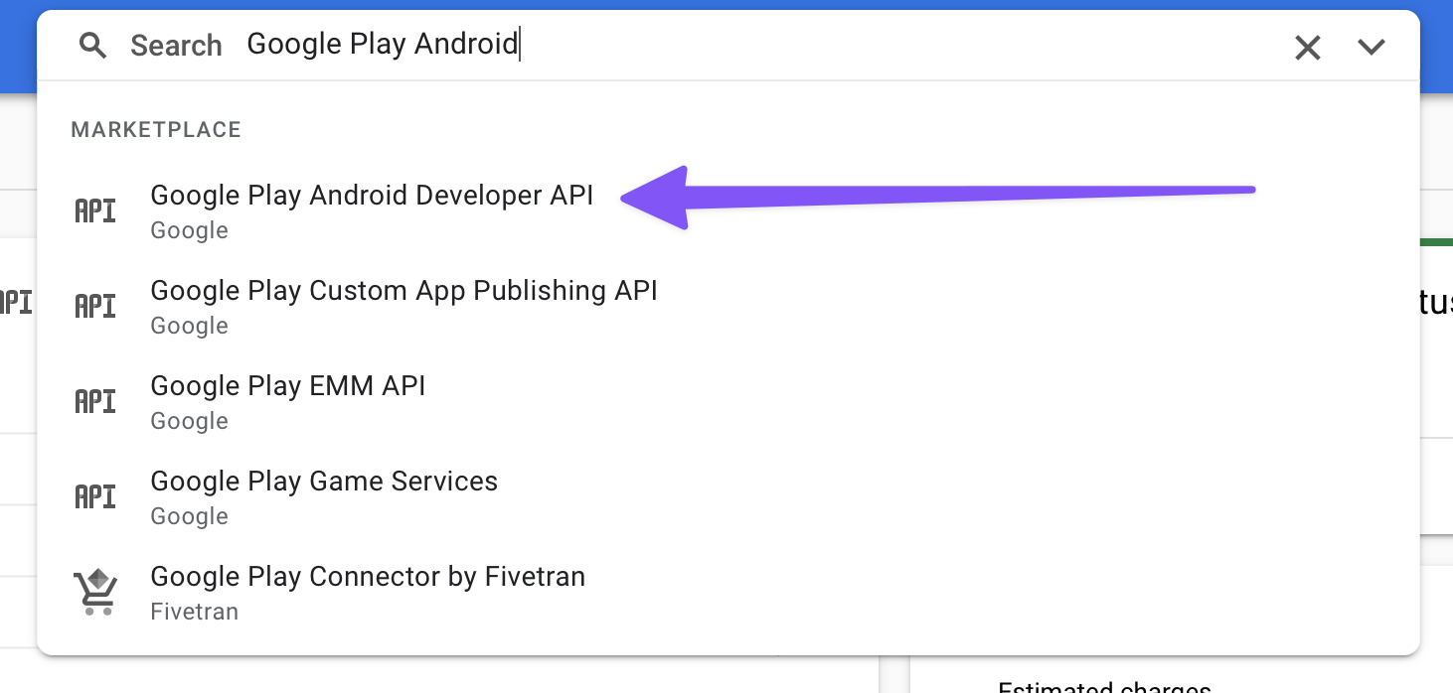Collapse search results with chevron arrow
The image size is (1453, 693).
pyautogui.click(x=1372, y=47)
